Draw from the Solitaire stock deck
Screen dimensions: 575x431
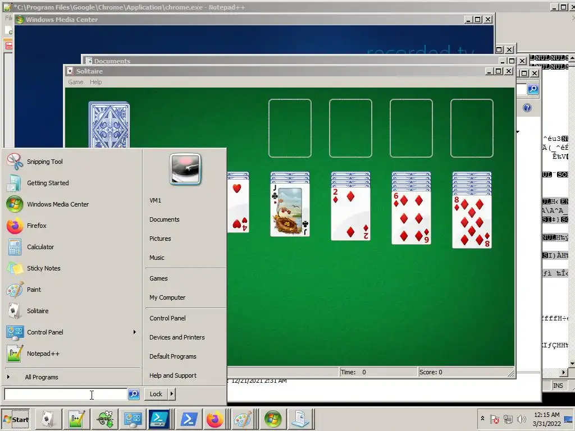point(109,125)
